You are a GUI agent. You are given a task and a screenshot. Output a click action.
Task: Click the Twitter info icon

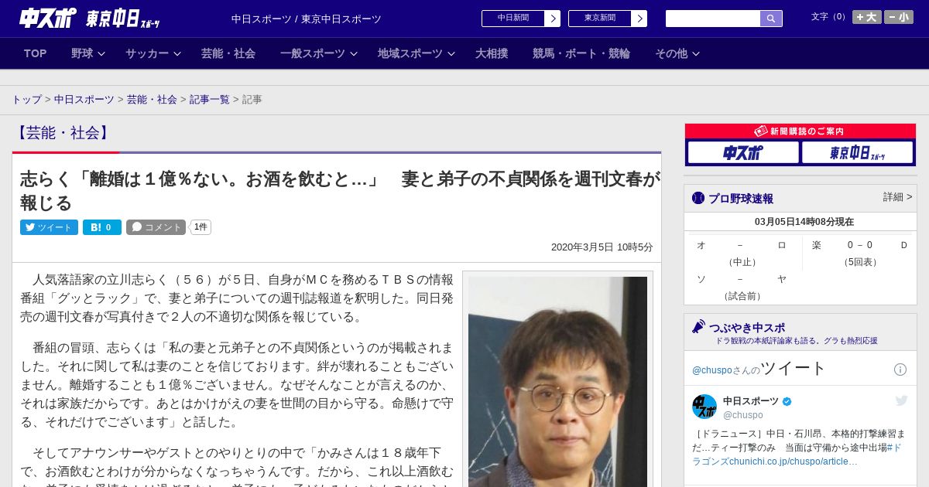coord(900,370)
